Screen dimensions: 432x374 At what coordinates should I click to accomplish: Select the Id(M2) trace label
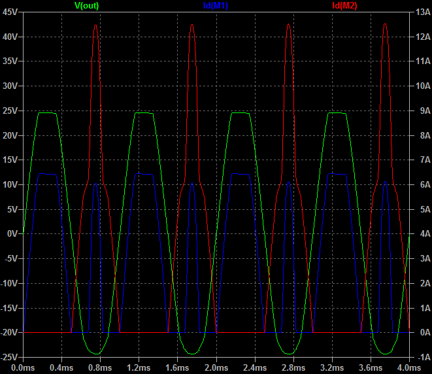coord(344,5)
